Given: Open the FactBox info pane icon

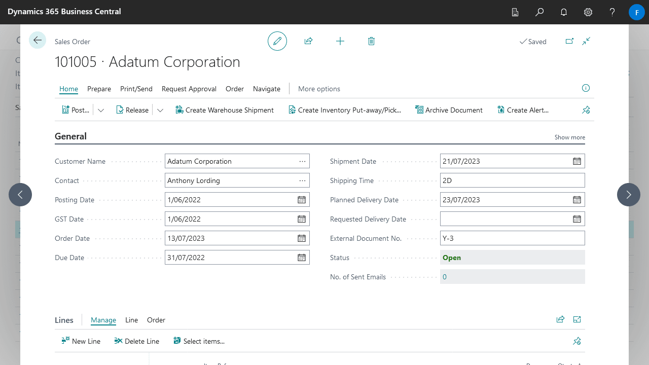Looking at the screenshot, I should click(586, 88).
